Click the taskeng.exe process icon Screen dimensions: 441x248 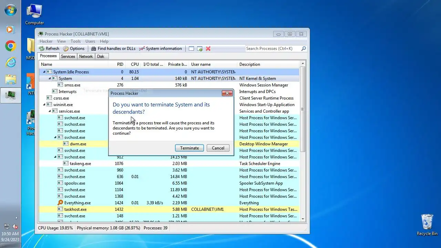coord(66,164)
